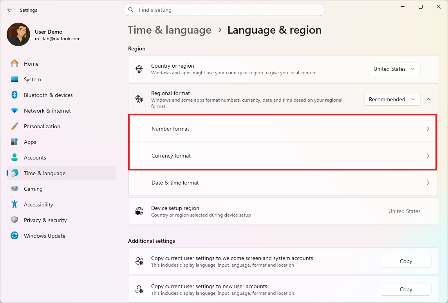448x303 pixels.
Task: Copy settings to new user accounts
Action: coord(406,289)
